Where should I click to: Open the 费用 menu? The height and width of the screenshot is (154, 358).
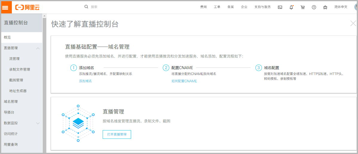pos(203,7)
